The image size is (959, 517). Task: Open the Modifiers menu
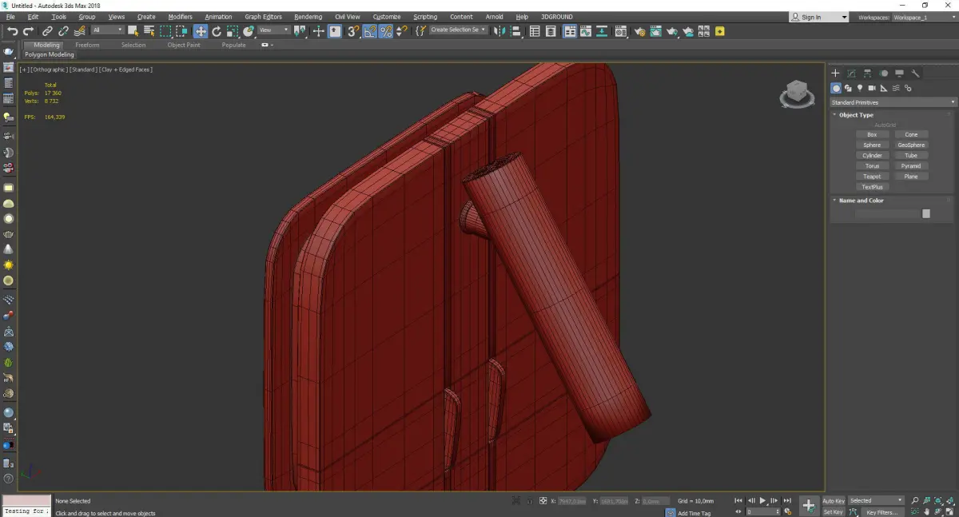click(x=181, y=17)
